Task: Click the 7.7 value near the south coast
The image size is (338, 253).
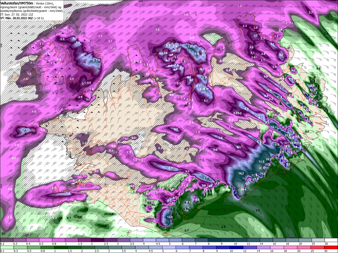Action: coord(206,178)
